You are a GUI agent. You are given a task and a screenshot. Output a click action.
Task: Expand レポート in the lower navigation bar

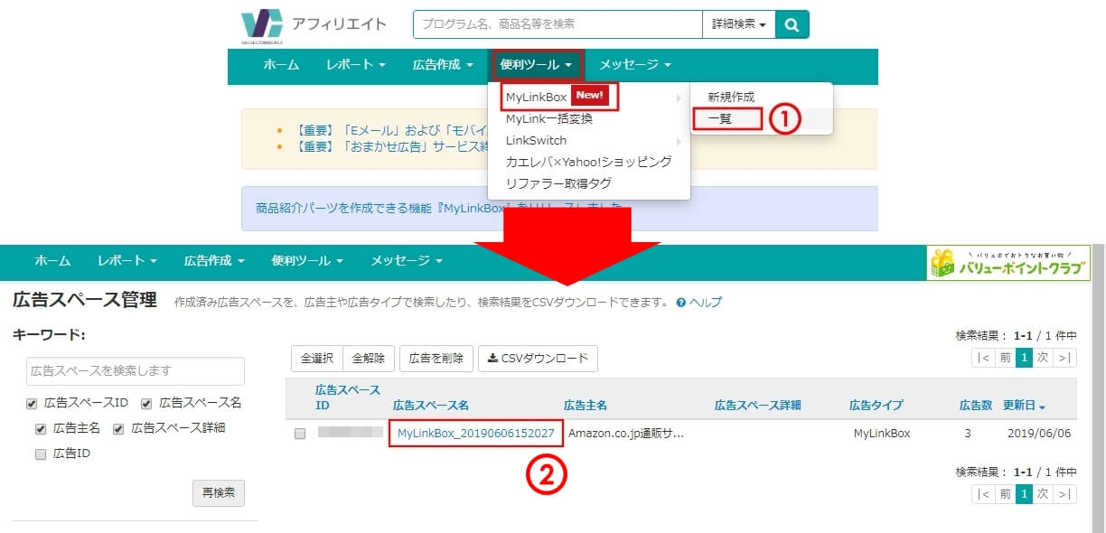127,260
